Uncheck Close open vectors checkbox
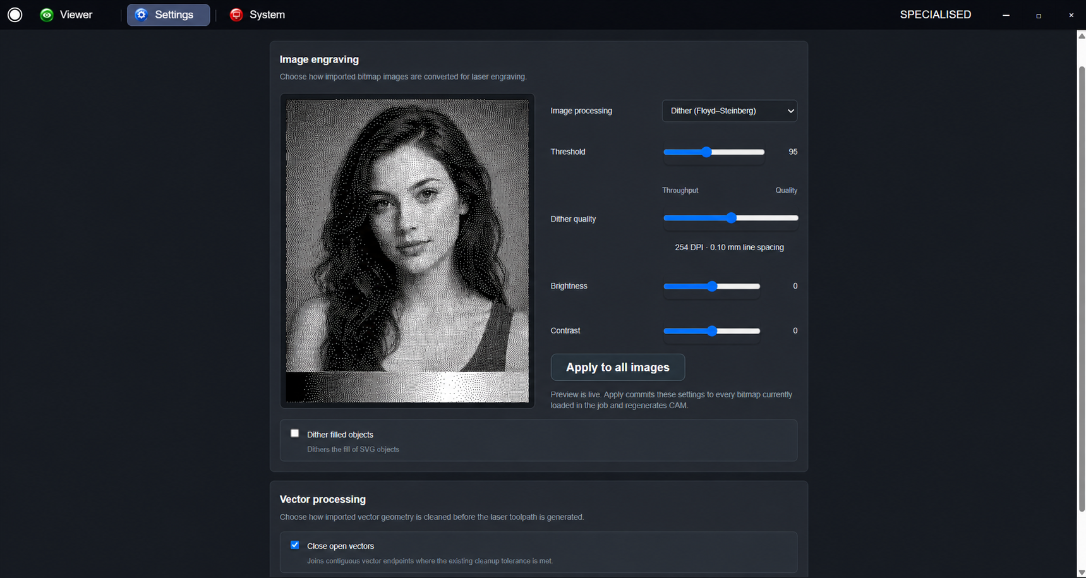This screenshot has height=578, width=1086. pos(294,545)
